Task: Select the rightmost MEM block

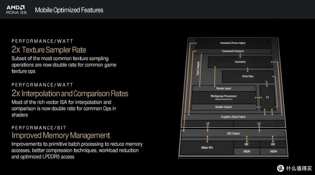Action: pyautogui.click(x=273, y=151)
